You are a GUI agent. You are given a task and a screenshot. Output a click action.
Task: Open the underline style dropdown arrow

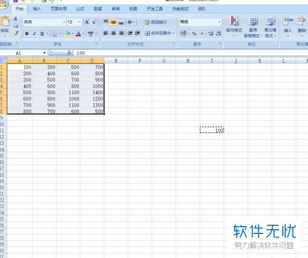pos(47,34)
